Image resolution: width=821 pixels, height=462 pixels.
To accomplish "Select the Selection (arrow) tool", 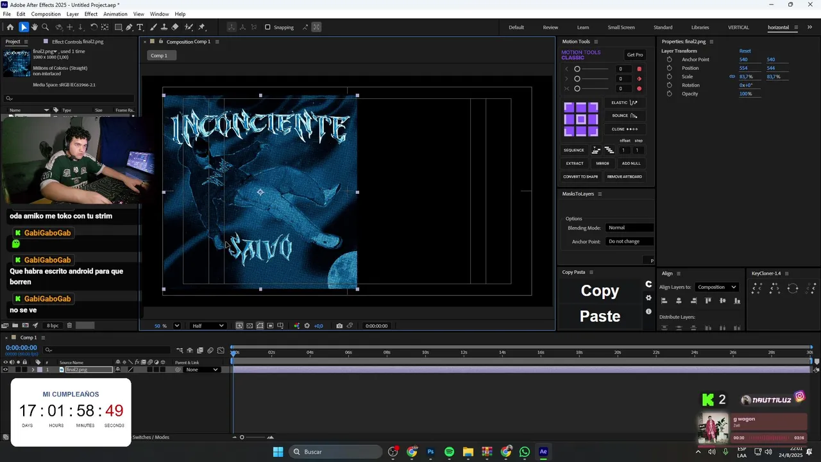I will click(x=23, y=27).
